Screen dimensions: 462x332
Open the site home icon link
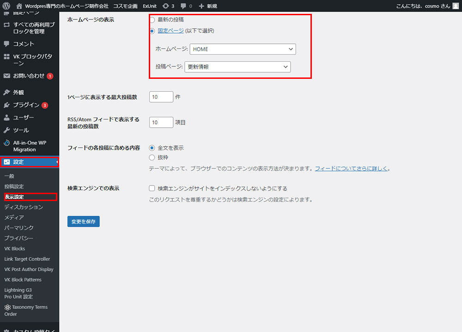[x=19, y=6]
